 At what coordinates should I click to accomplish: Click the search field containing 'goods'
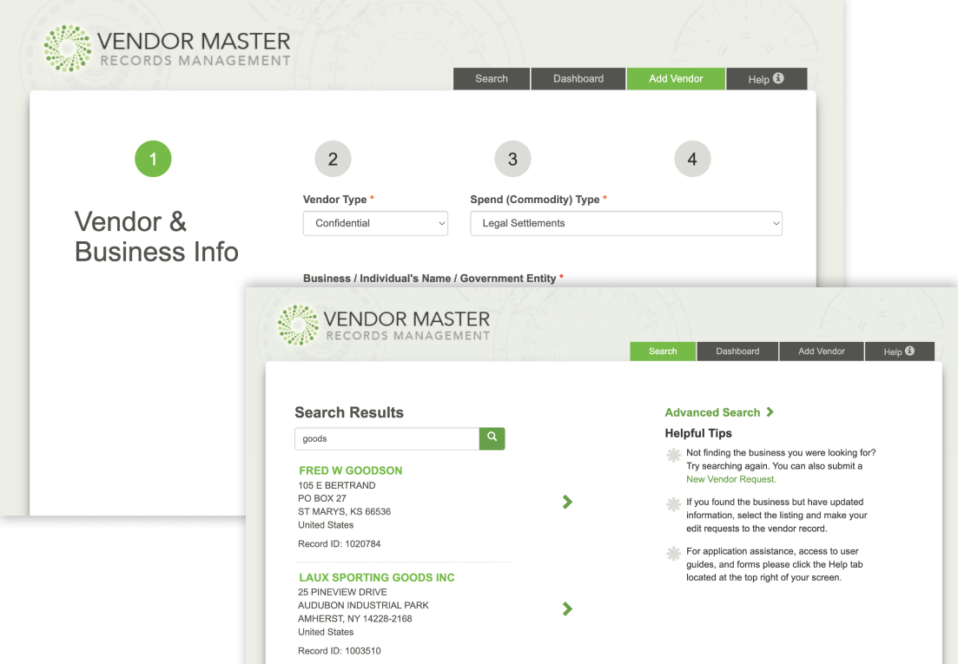coord(387,439)
